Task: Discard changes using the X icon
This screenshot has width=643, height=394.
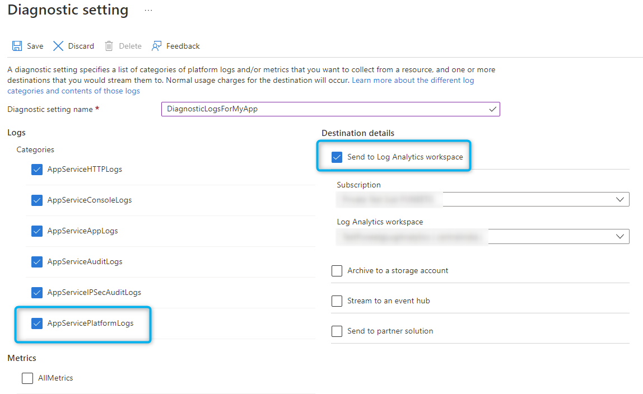Action: click(x=58, y=46)
